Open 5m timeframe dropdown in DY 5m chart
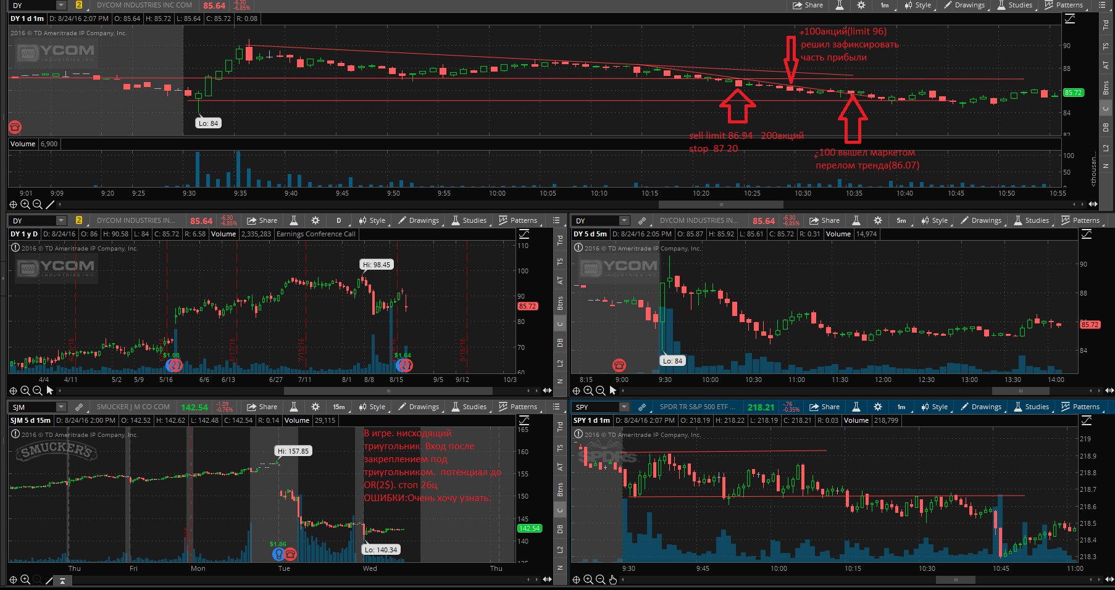 [901, 220]
